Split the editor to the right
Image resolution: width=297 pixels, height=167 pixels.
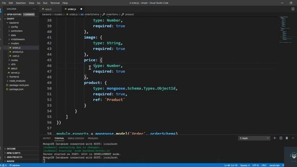[x=293, y=9]
